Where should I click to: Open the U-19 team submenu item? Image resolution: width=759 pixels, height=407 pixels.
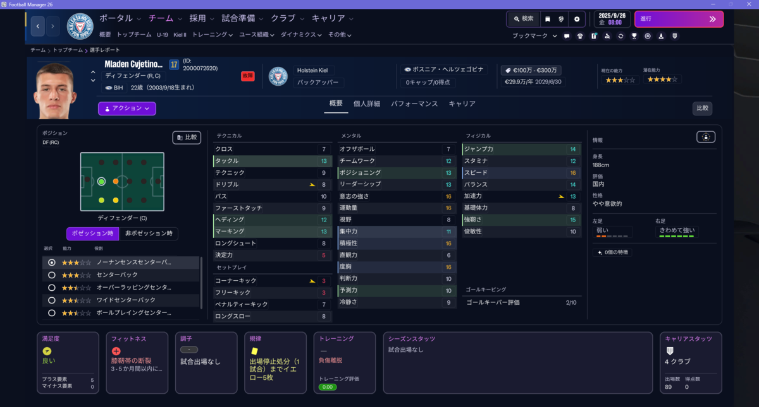(x=163, y=35)
